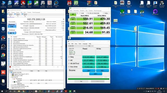The width and height of the screenshot is (167, 93).
Task: Open the Recycle Bin desktop icon
Action: 3,29
